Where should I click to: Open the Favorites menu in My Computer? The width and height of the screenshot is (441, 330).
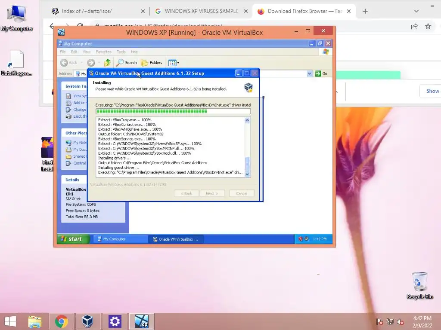pyautogui.click(x=103, y=52)
